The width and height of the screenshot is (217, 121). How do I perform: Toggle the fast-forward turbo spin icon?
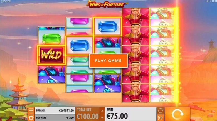[160, 118]
